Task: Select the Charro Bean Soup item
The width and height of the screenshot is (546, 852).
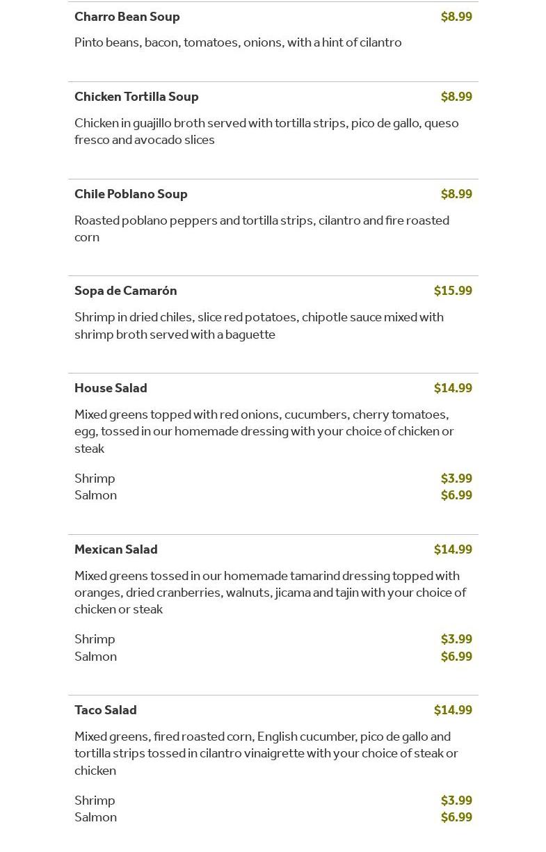Action: pos(127,17)
